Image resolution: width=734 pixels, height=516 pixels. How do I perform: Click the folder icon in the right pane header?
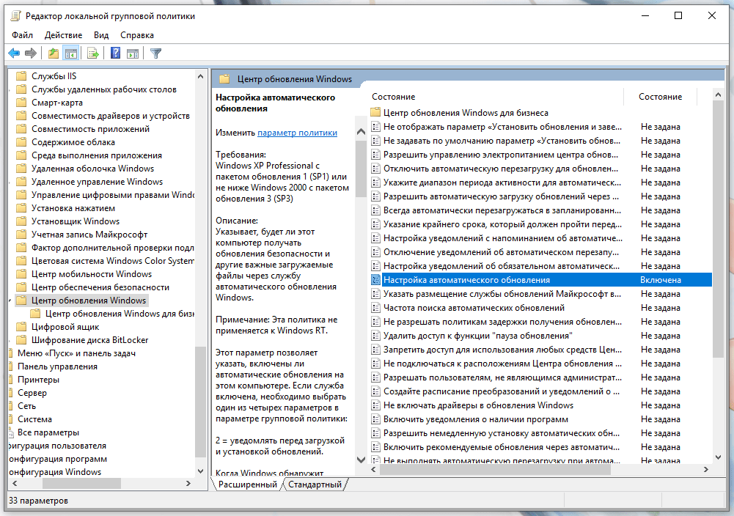[224, 79]
